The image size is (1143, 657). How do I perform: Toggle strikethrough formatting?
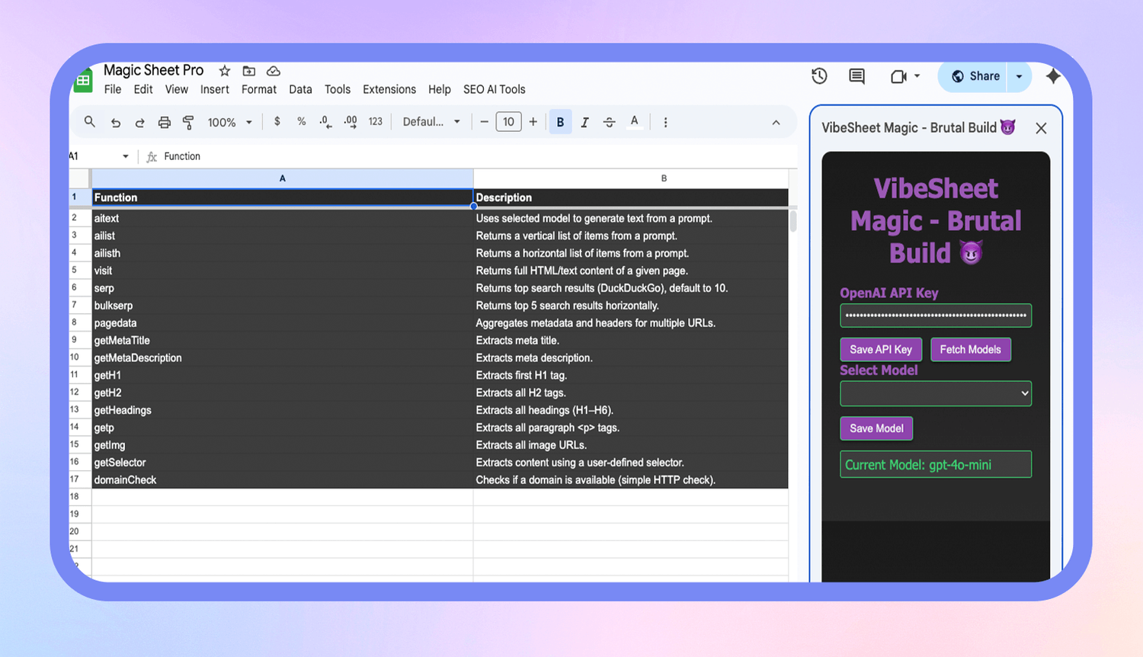point(609,122)
